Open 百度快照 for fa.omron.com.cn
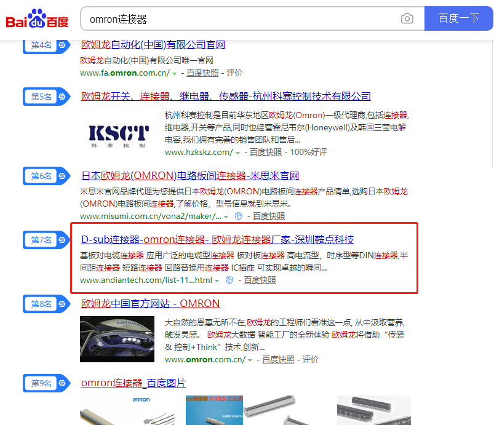Image resolution: width=494 pixels, height=425 pixels. [x=202, y=73]
